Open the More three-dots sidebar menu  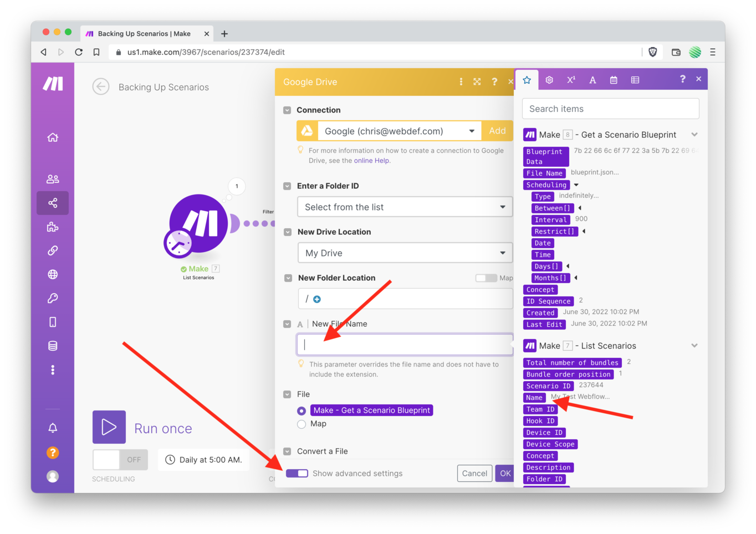pos(53,369)
